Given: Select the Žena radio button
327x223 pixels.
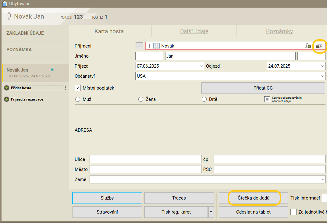Looking at the screenshot, I should 141,99.
